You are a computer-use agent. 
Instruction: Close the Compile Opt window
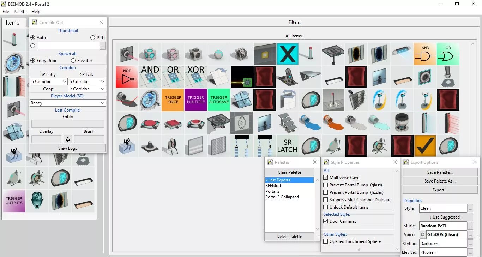101,22
